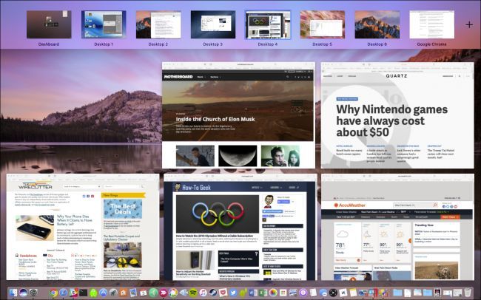The image size is (481, 300).
Task: Add a new desktop with plus button
Action: point(469,25)
